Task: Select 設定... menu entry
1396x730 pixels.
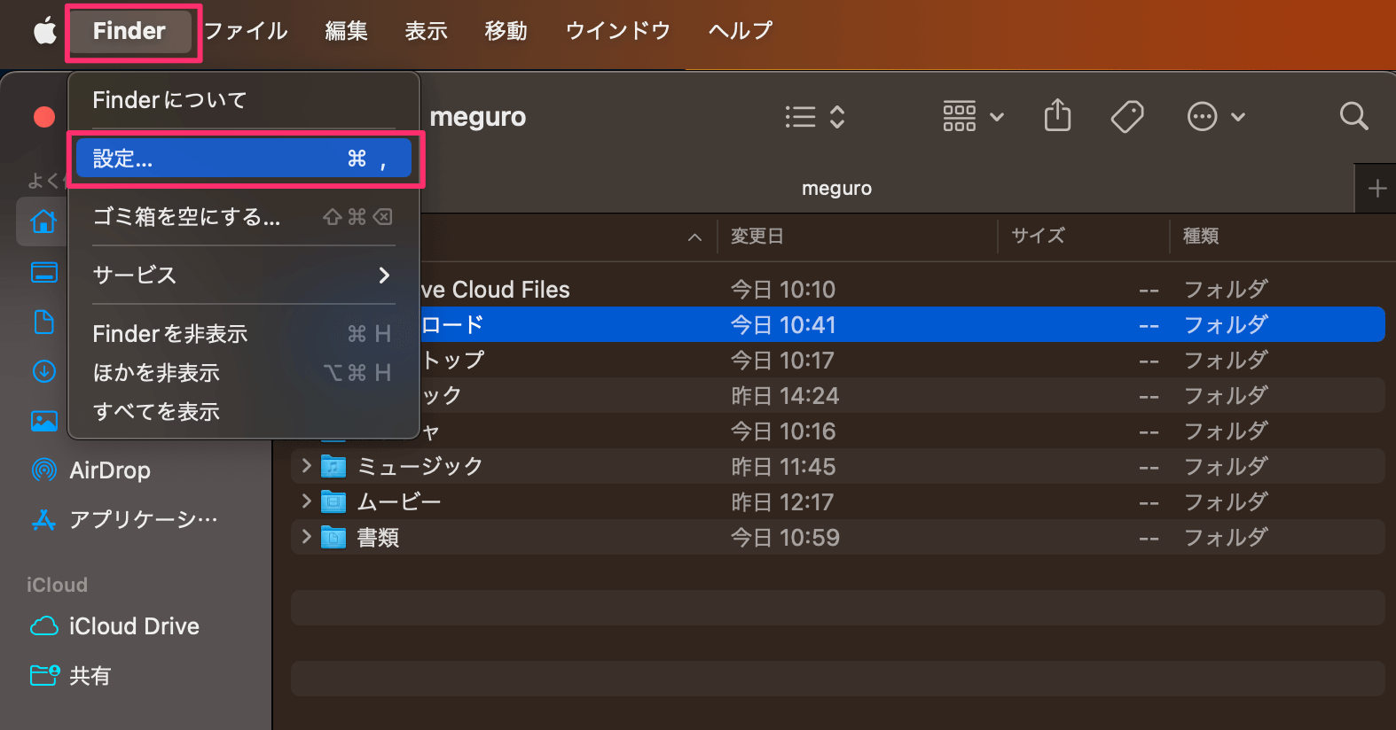Action: 244,159
